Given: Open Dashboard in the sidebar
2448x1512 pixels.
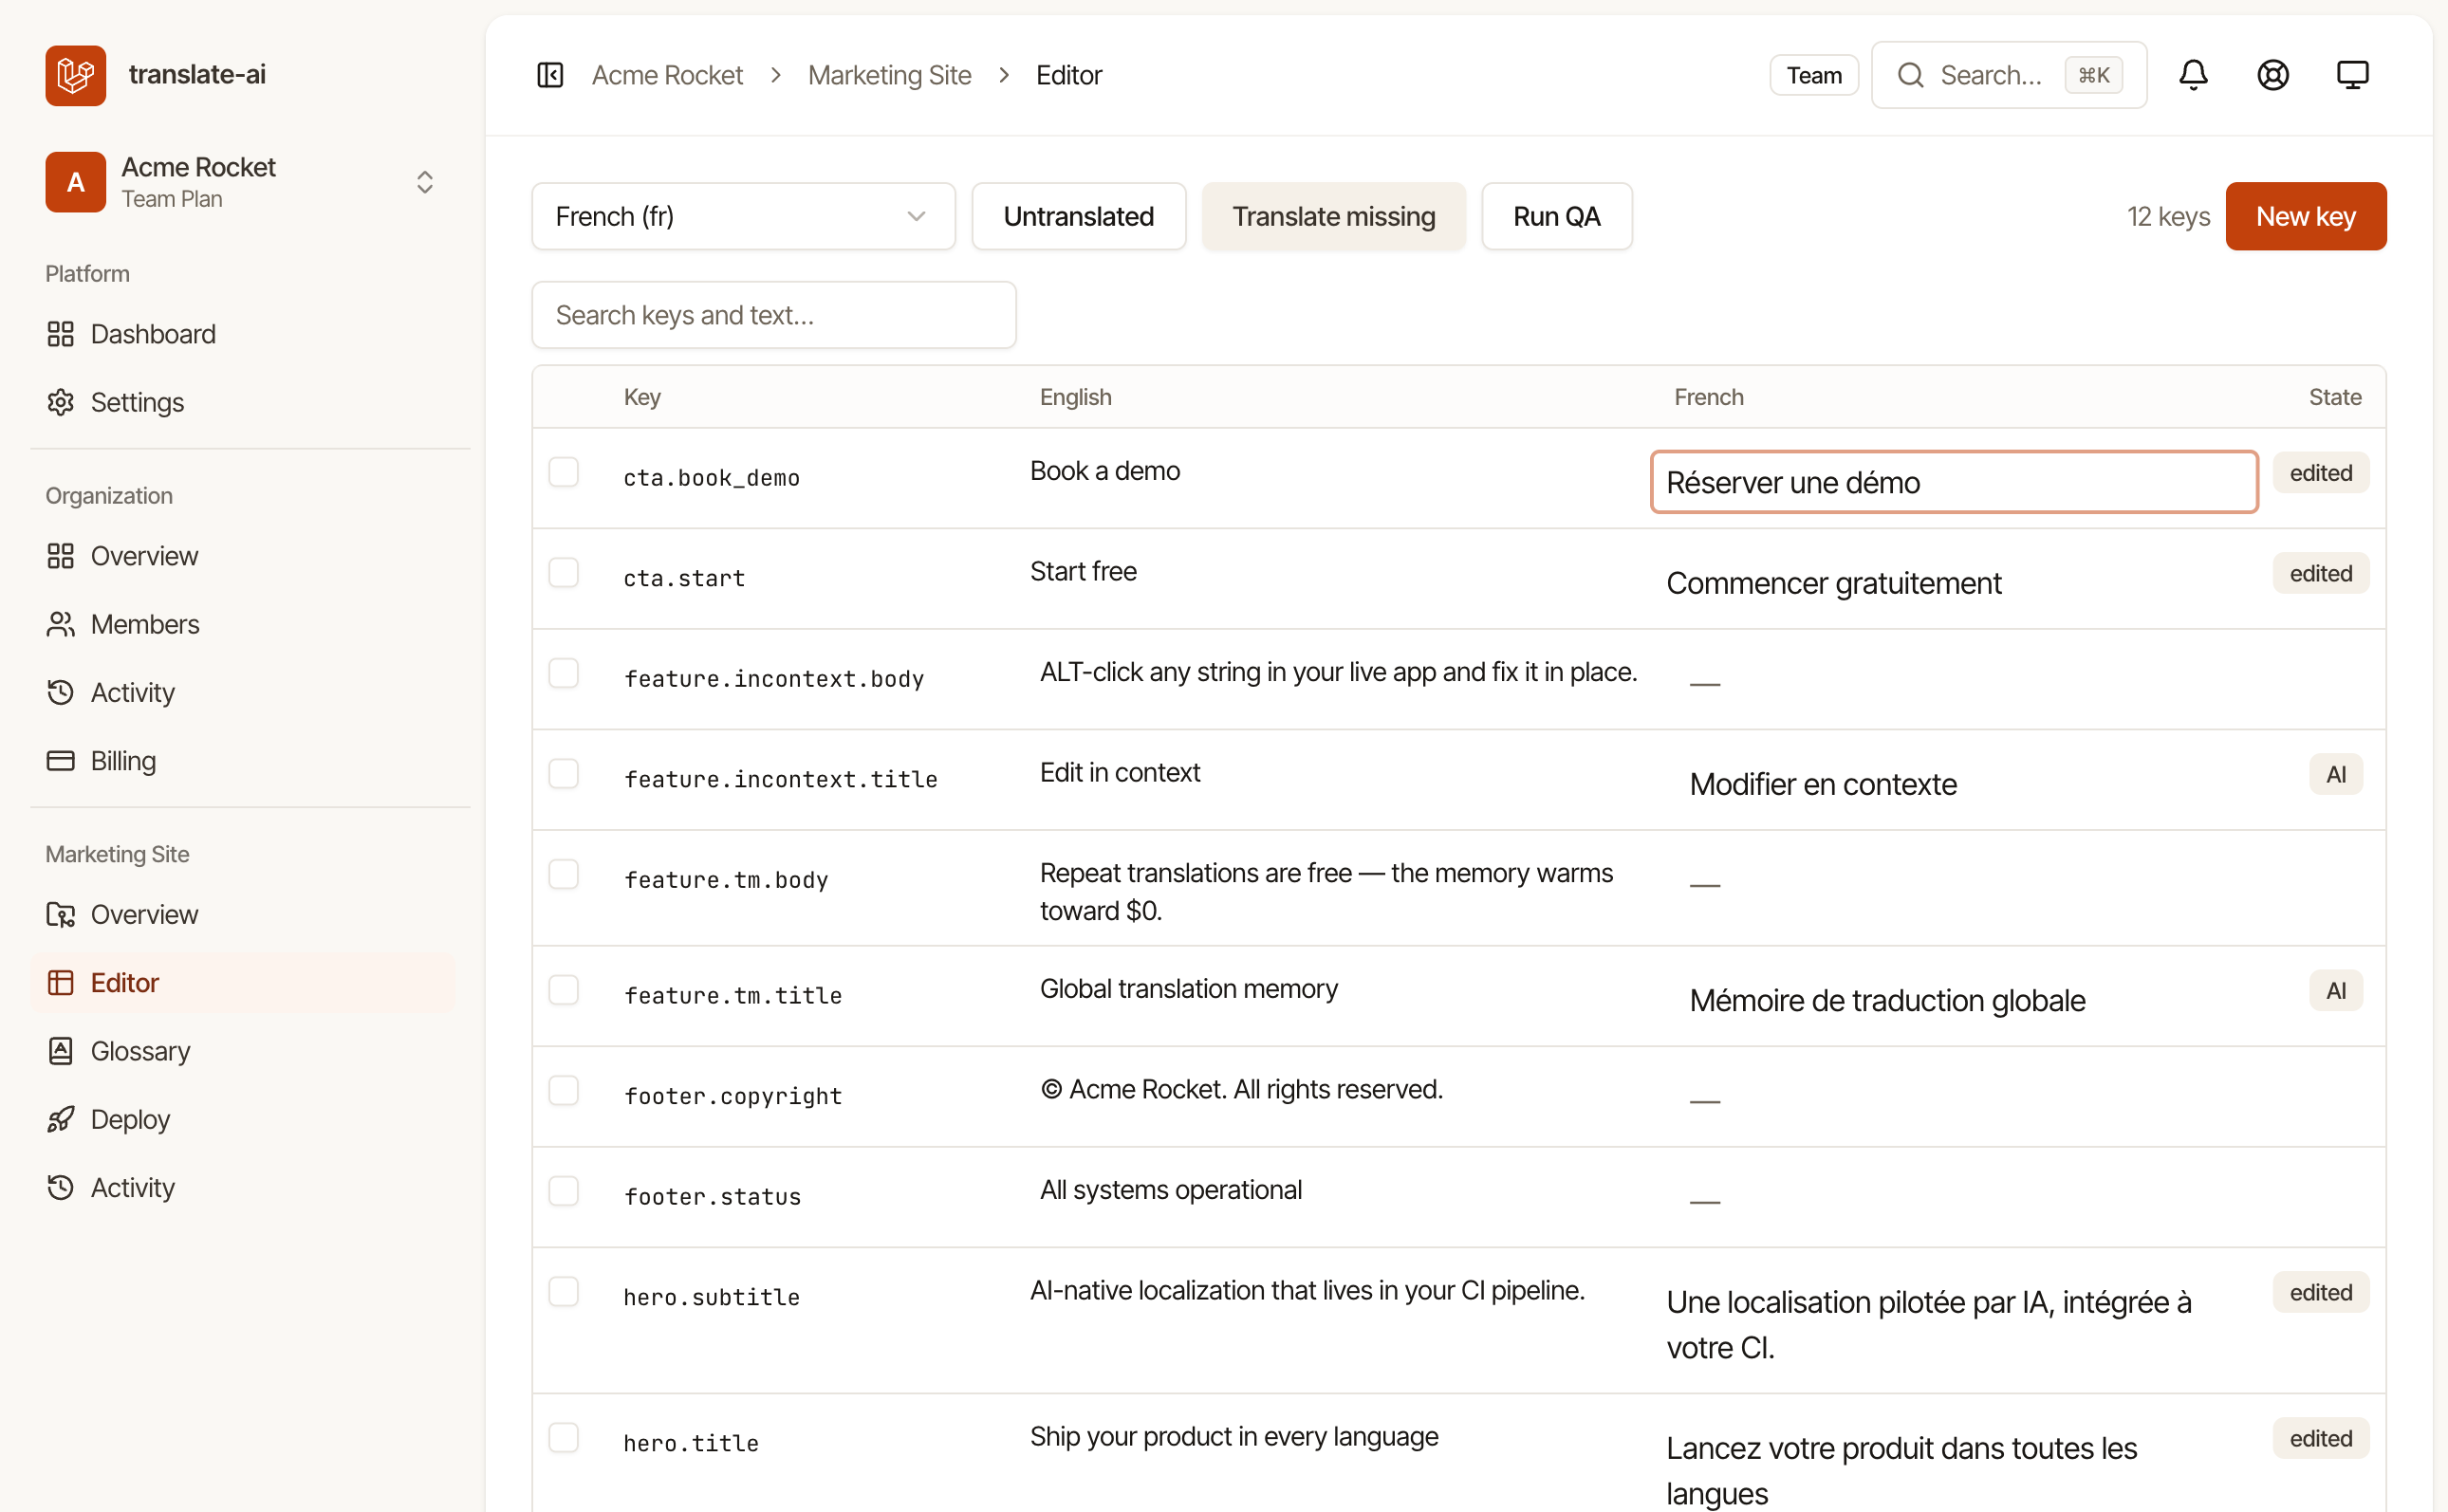Looking at the screenshot, I should point(242,334).
